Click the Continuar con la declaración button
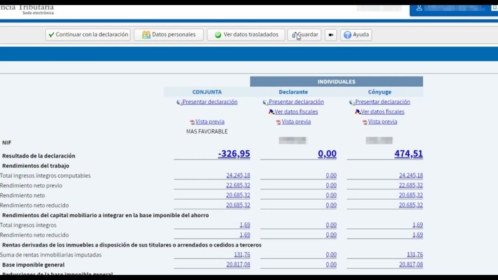 (88, 34)
